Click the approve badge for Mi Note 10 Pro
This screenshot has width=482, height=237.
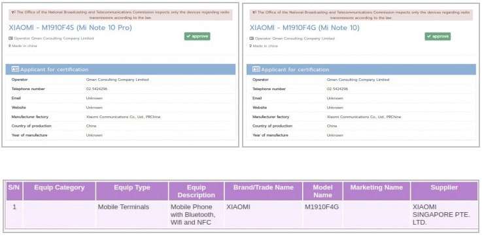coord(198,36)
